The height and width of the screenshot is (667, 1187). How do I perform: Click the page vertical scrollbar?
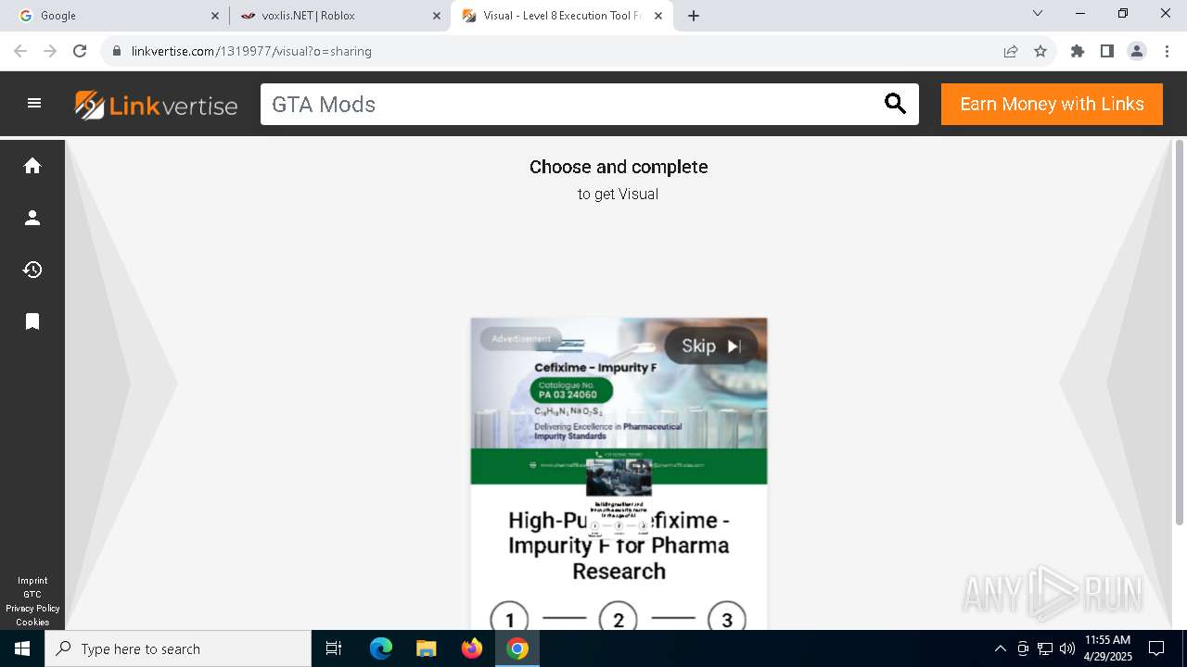tap(1180, 332)
